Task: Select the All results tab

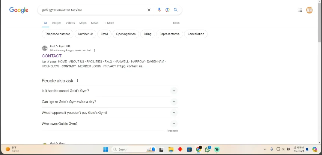Action: click(x=45, y=23)
